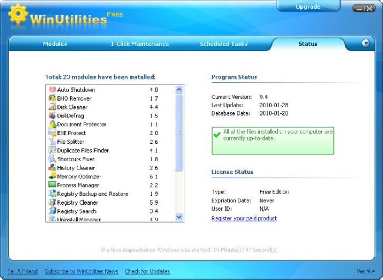Go to the Scheduled Tasks tab

(224, 44)
